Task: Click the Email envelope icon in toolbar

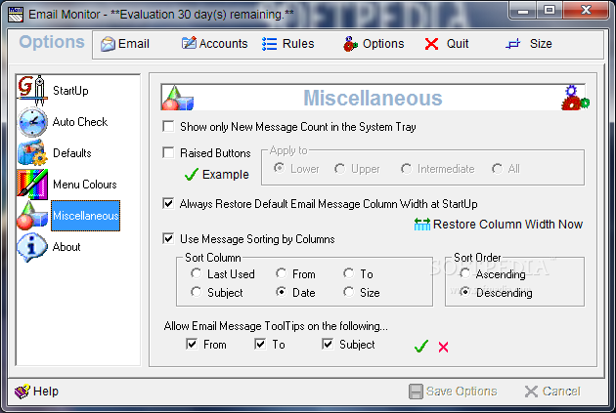Action: [108, 44]
